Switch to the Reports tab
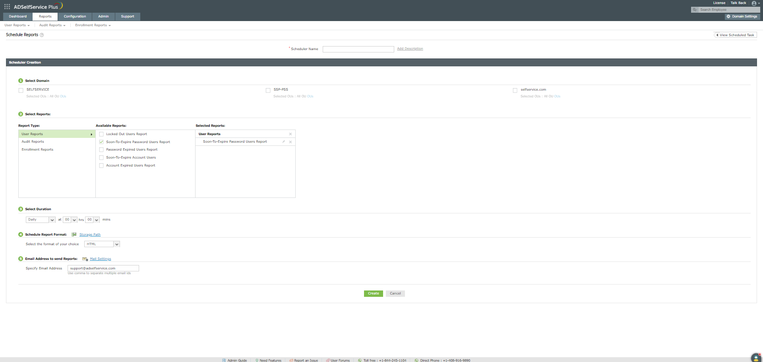Screen dimensions: 763x362 [x=45, y=16]
